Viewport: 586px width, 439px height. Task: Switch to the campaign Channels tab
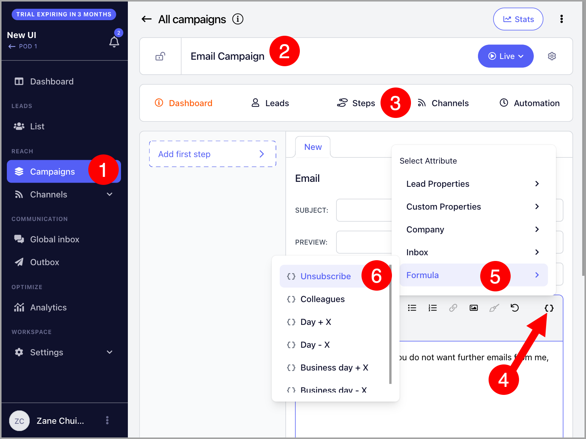click(x=443, y=103)
